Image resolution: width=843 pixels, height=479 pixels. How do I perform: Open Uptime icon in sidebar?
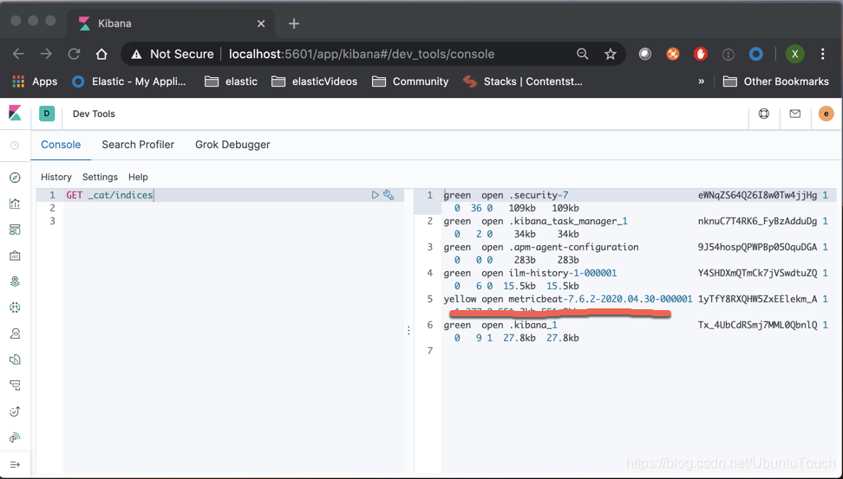15,411
